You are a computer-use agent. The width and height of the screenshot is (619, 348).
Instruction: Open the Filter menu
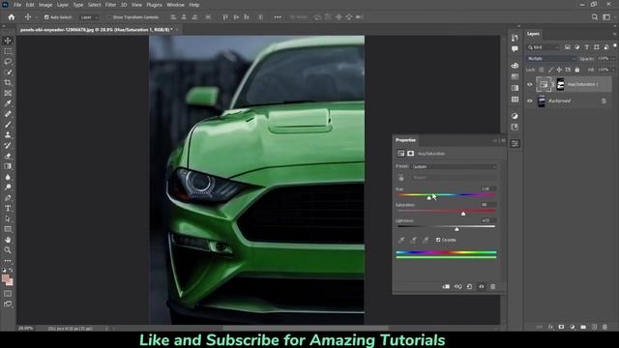pyautogui.click(x=110, y=5)
